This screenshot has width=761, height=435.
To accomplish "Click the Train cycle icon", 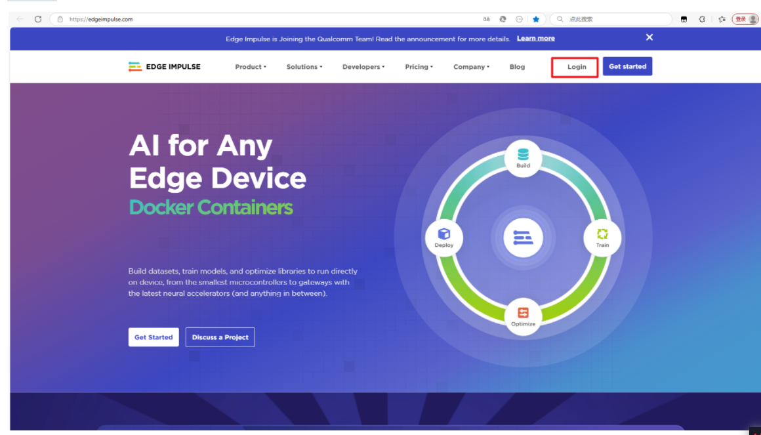I will pos(602,238).
